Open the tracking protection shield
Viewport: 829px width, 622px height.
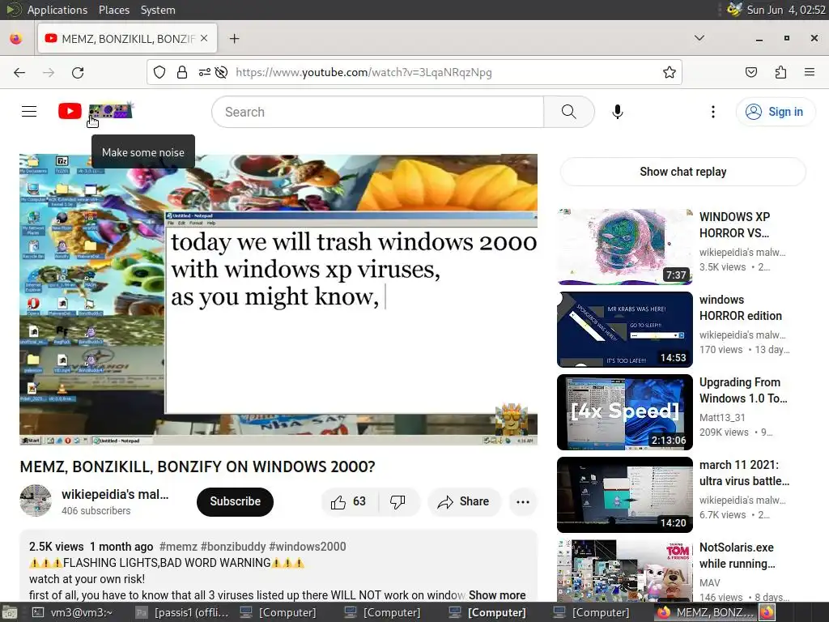[x=159, y=72]
